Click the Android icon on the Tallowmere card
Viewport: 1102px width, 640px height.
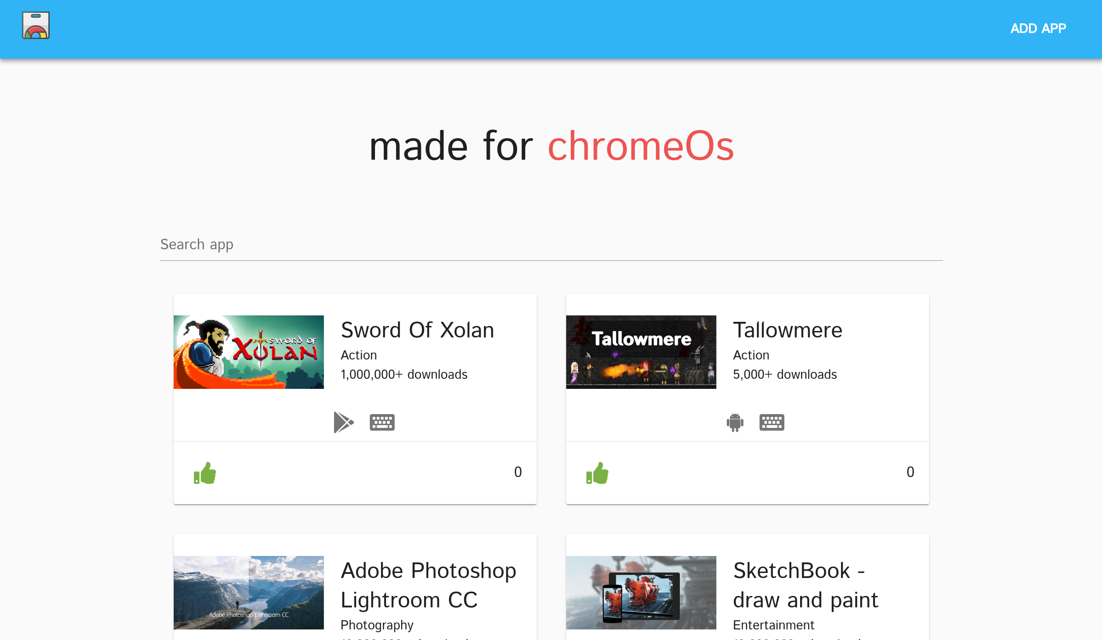(734, 421)
